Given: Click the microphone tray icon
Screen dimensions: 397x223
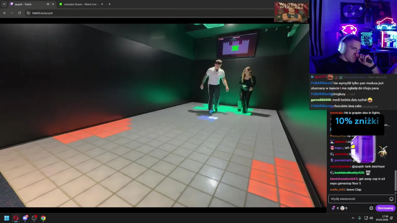Looking at the screenshot, I should 359,218.
